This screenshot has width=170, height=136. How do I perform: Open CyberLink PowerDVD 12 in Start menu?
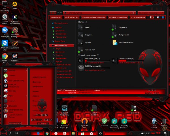[15, 86]
